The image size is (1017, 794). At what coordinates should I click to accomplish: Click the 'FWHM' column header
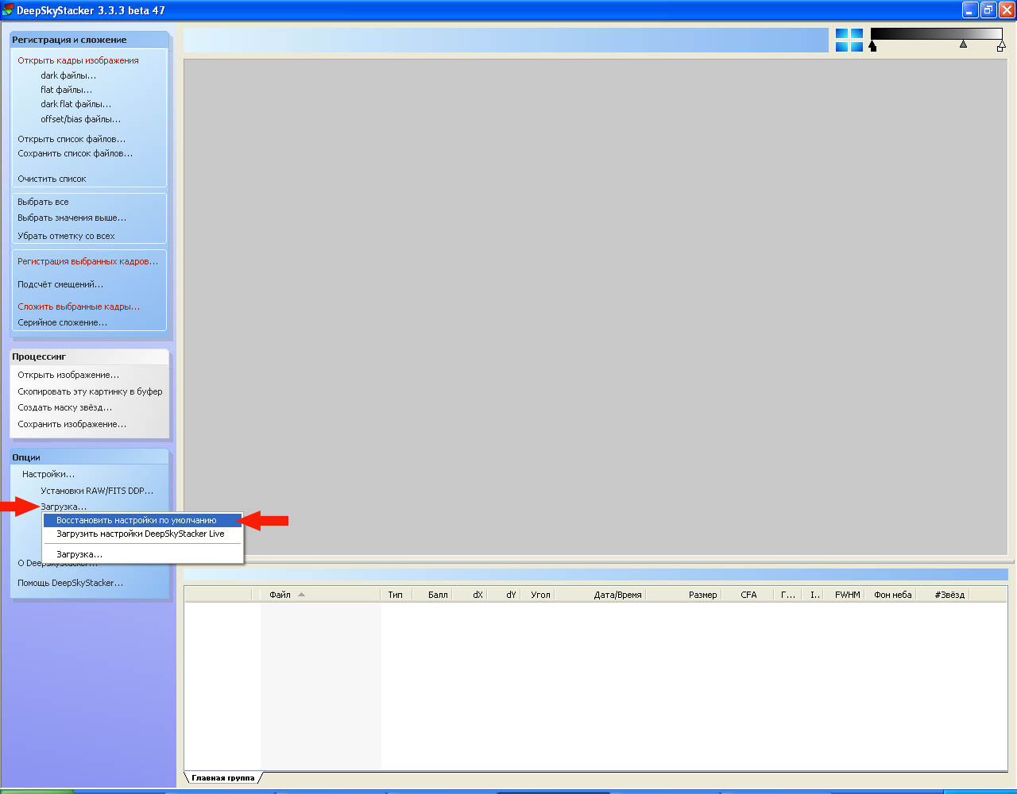pyautogui.click(x=847, y=595)
